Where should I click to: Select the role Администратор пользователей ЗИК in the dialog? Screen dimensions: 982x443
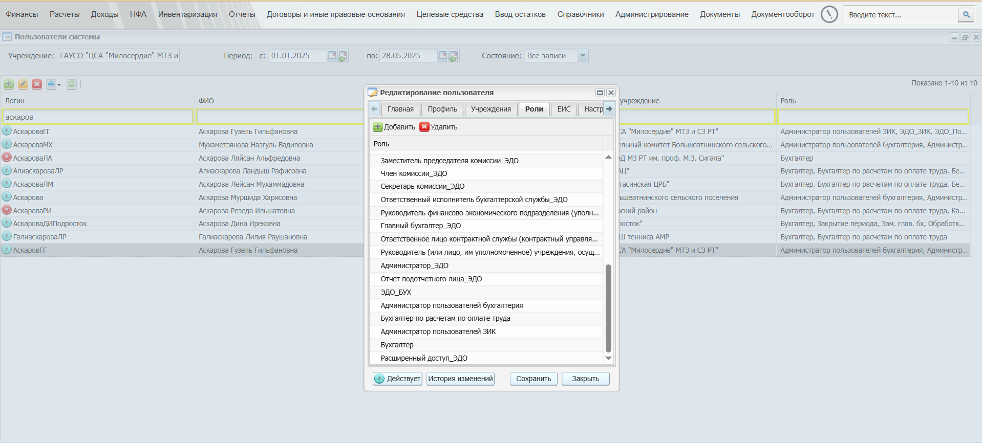[486, 331]
